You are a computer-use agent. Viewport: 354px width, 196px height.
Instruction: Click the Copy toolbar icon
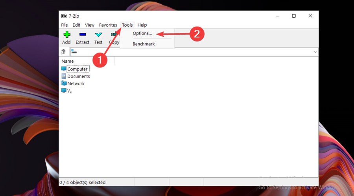114,34
